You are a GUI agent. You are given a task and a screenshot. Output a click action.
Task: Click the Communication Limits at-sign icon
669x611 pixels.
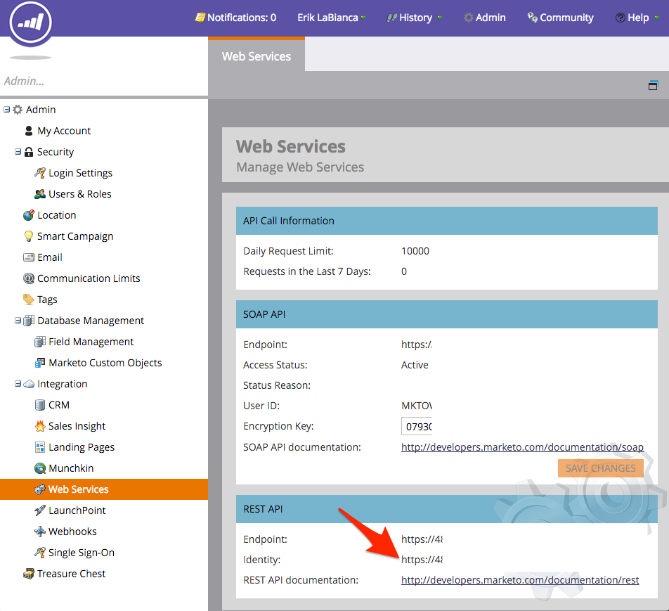coord(29,278)
